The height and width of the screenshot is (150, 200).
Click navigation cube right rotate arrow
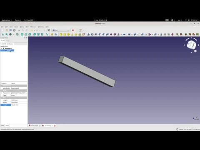[199, 45]
